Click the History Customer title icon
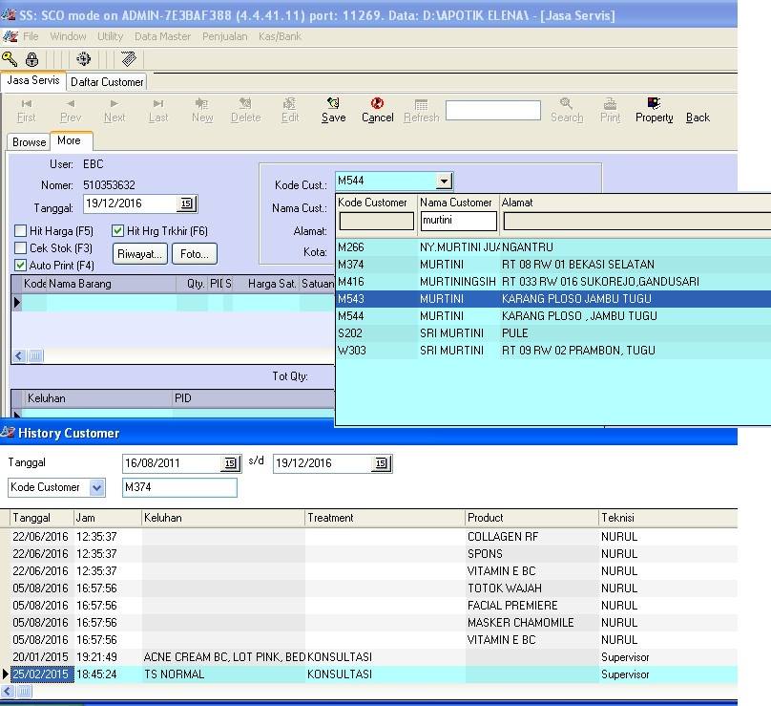The width and height of the screenshot is (771, 706). tap(8, 433)
